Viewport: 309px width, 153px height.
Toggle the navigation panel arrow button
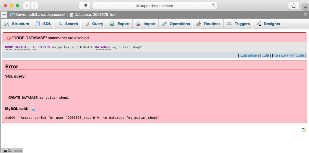[4, 14]
